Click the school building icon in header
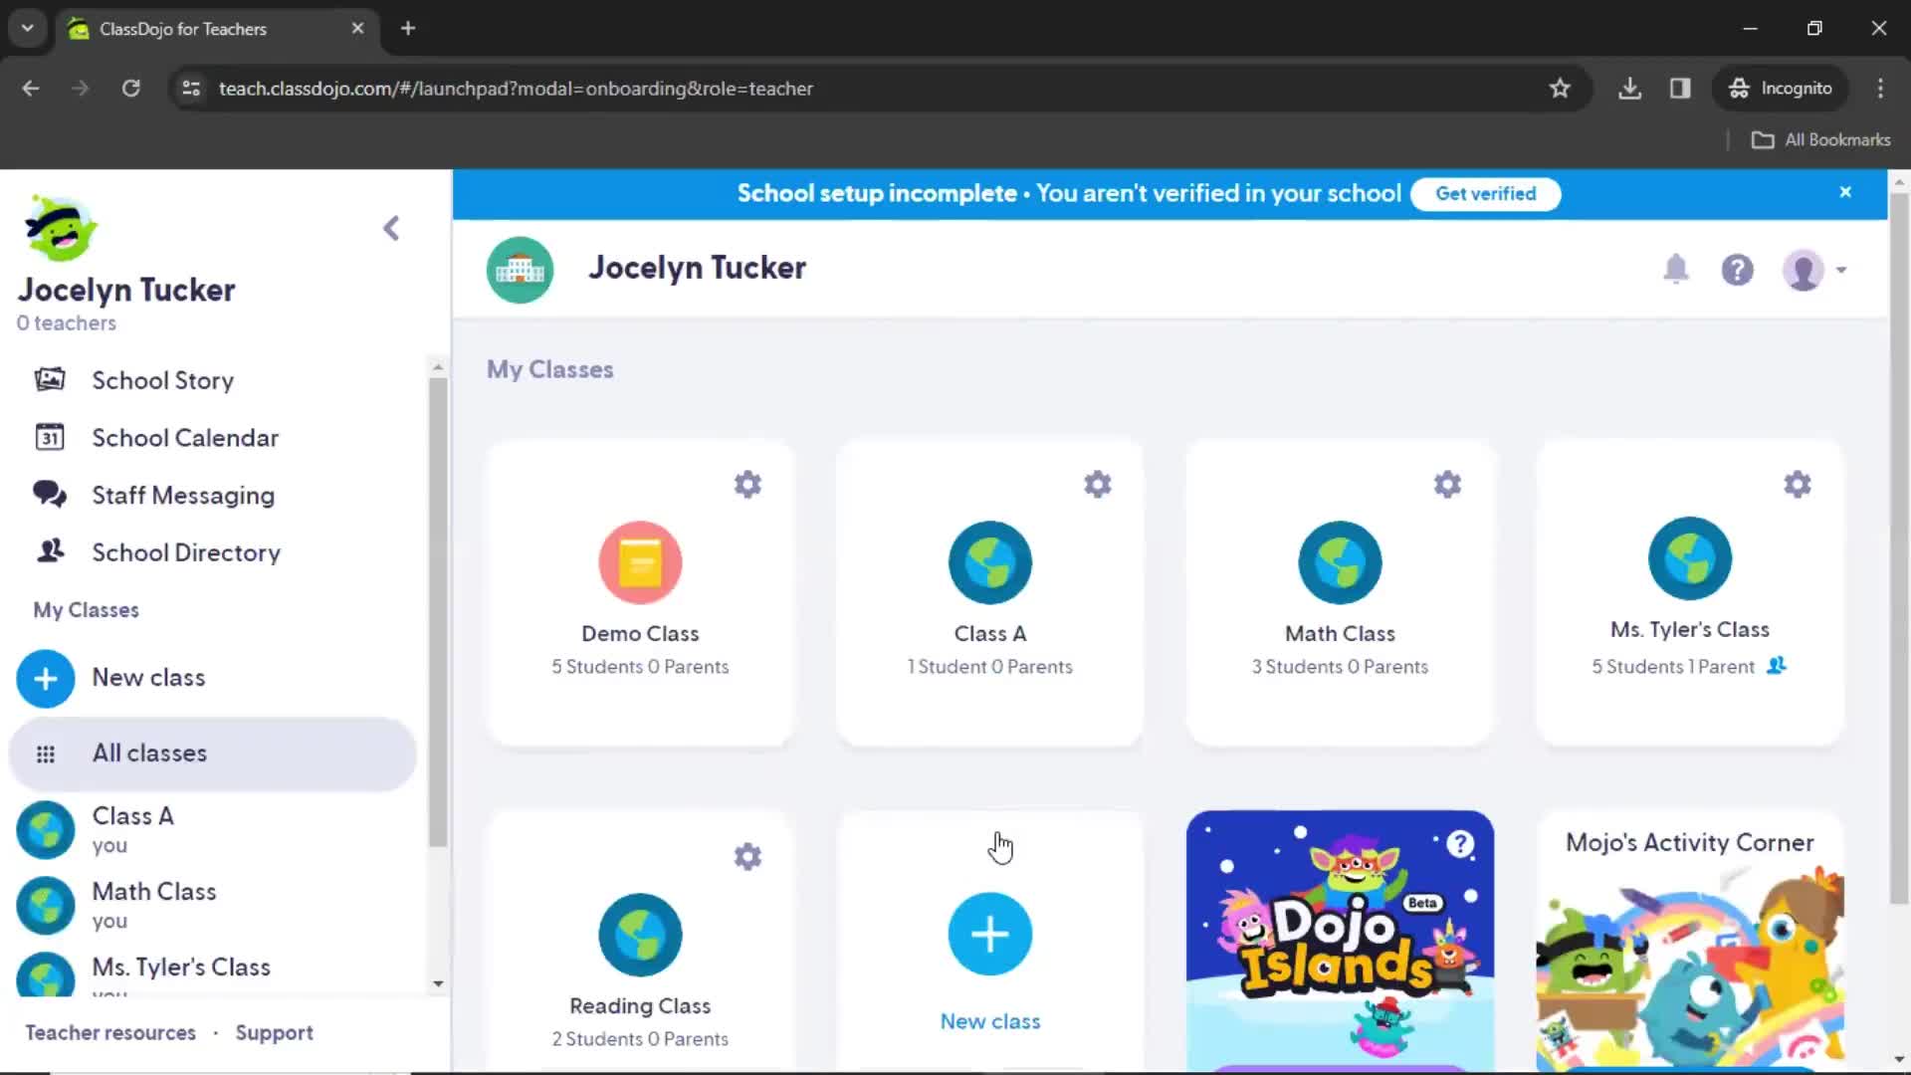 point(520,270)
